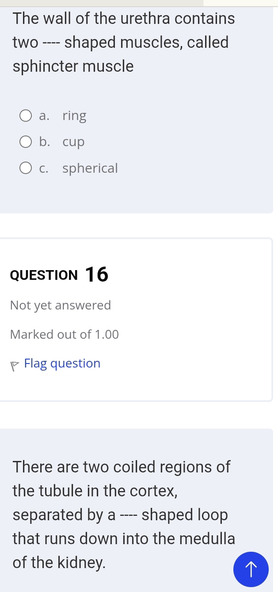
Task: Click the 'spherical' answer label
Action: 90,168
